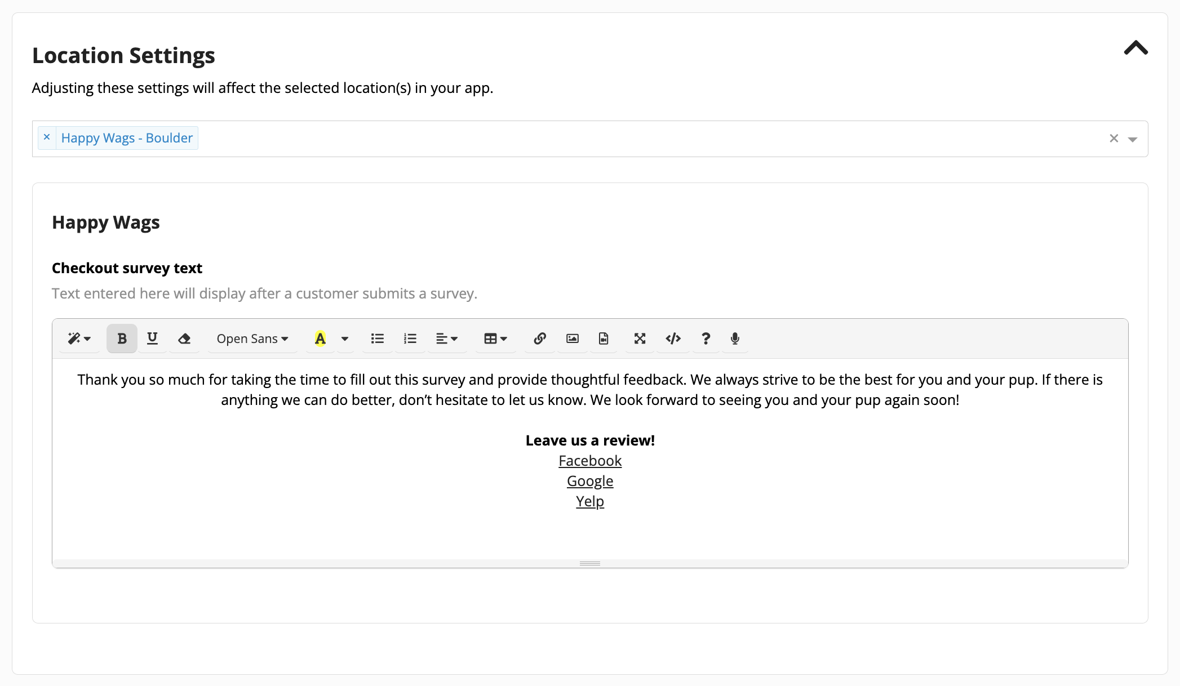Grab the editor resize handle bar
This screenshot has width=1180, height=686.
click(590, 563)
